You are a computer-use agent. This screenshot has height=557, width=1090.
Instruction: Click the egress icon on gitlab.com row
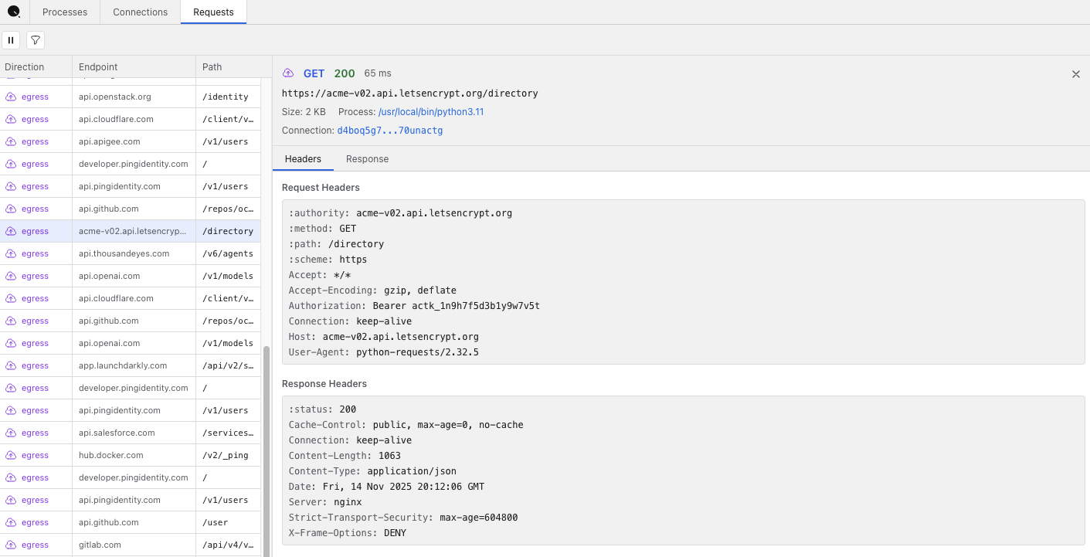point(11,545)
